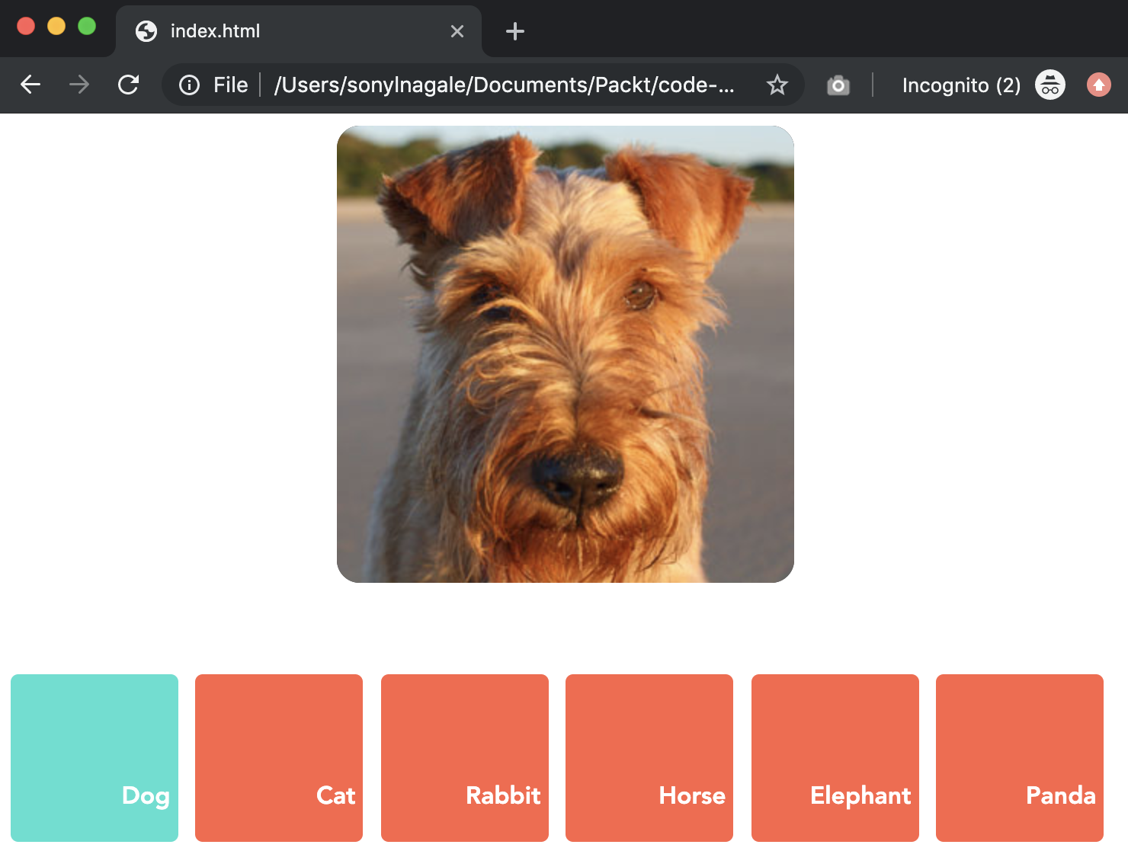1128x851 pixels.
Task: Click the browser back arrow
Action: (x=30, y=85)
